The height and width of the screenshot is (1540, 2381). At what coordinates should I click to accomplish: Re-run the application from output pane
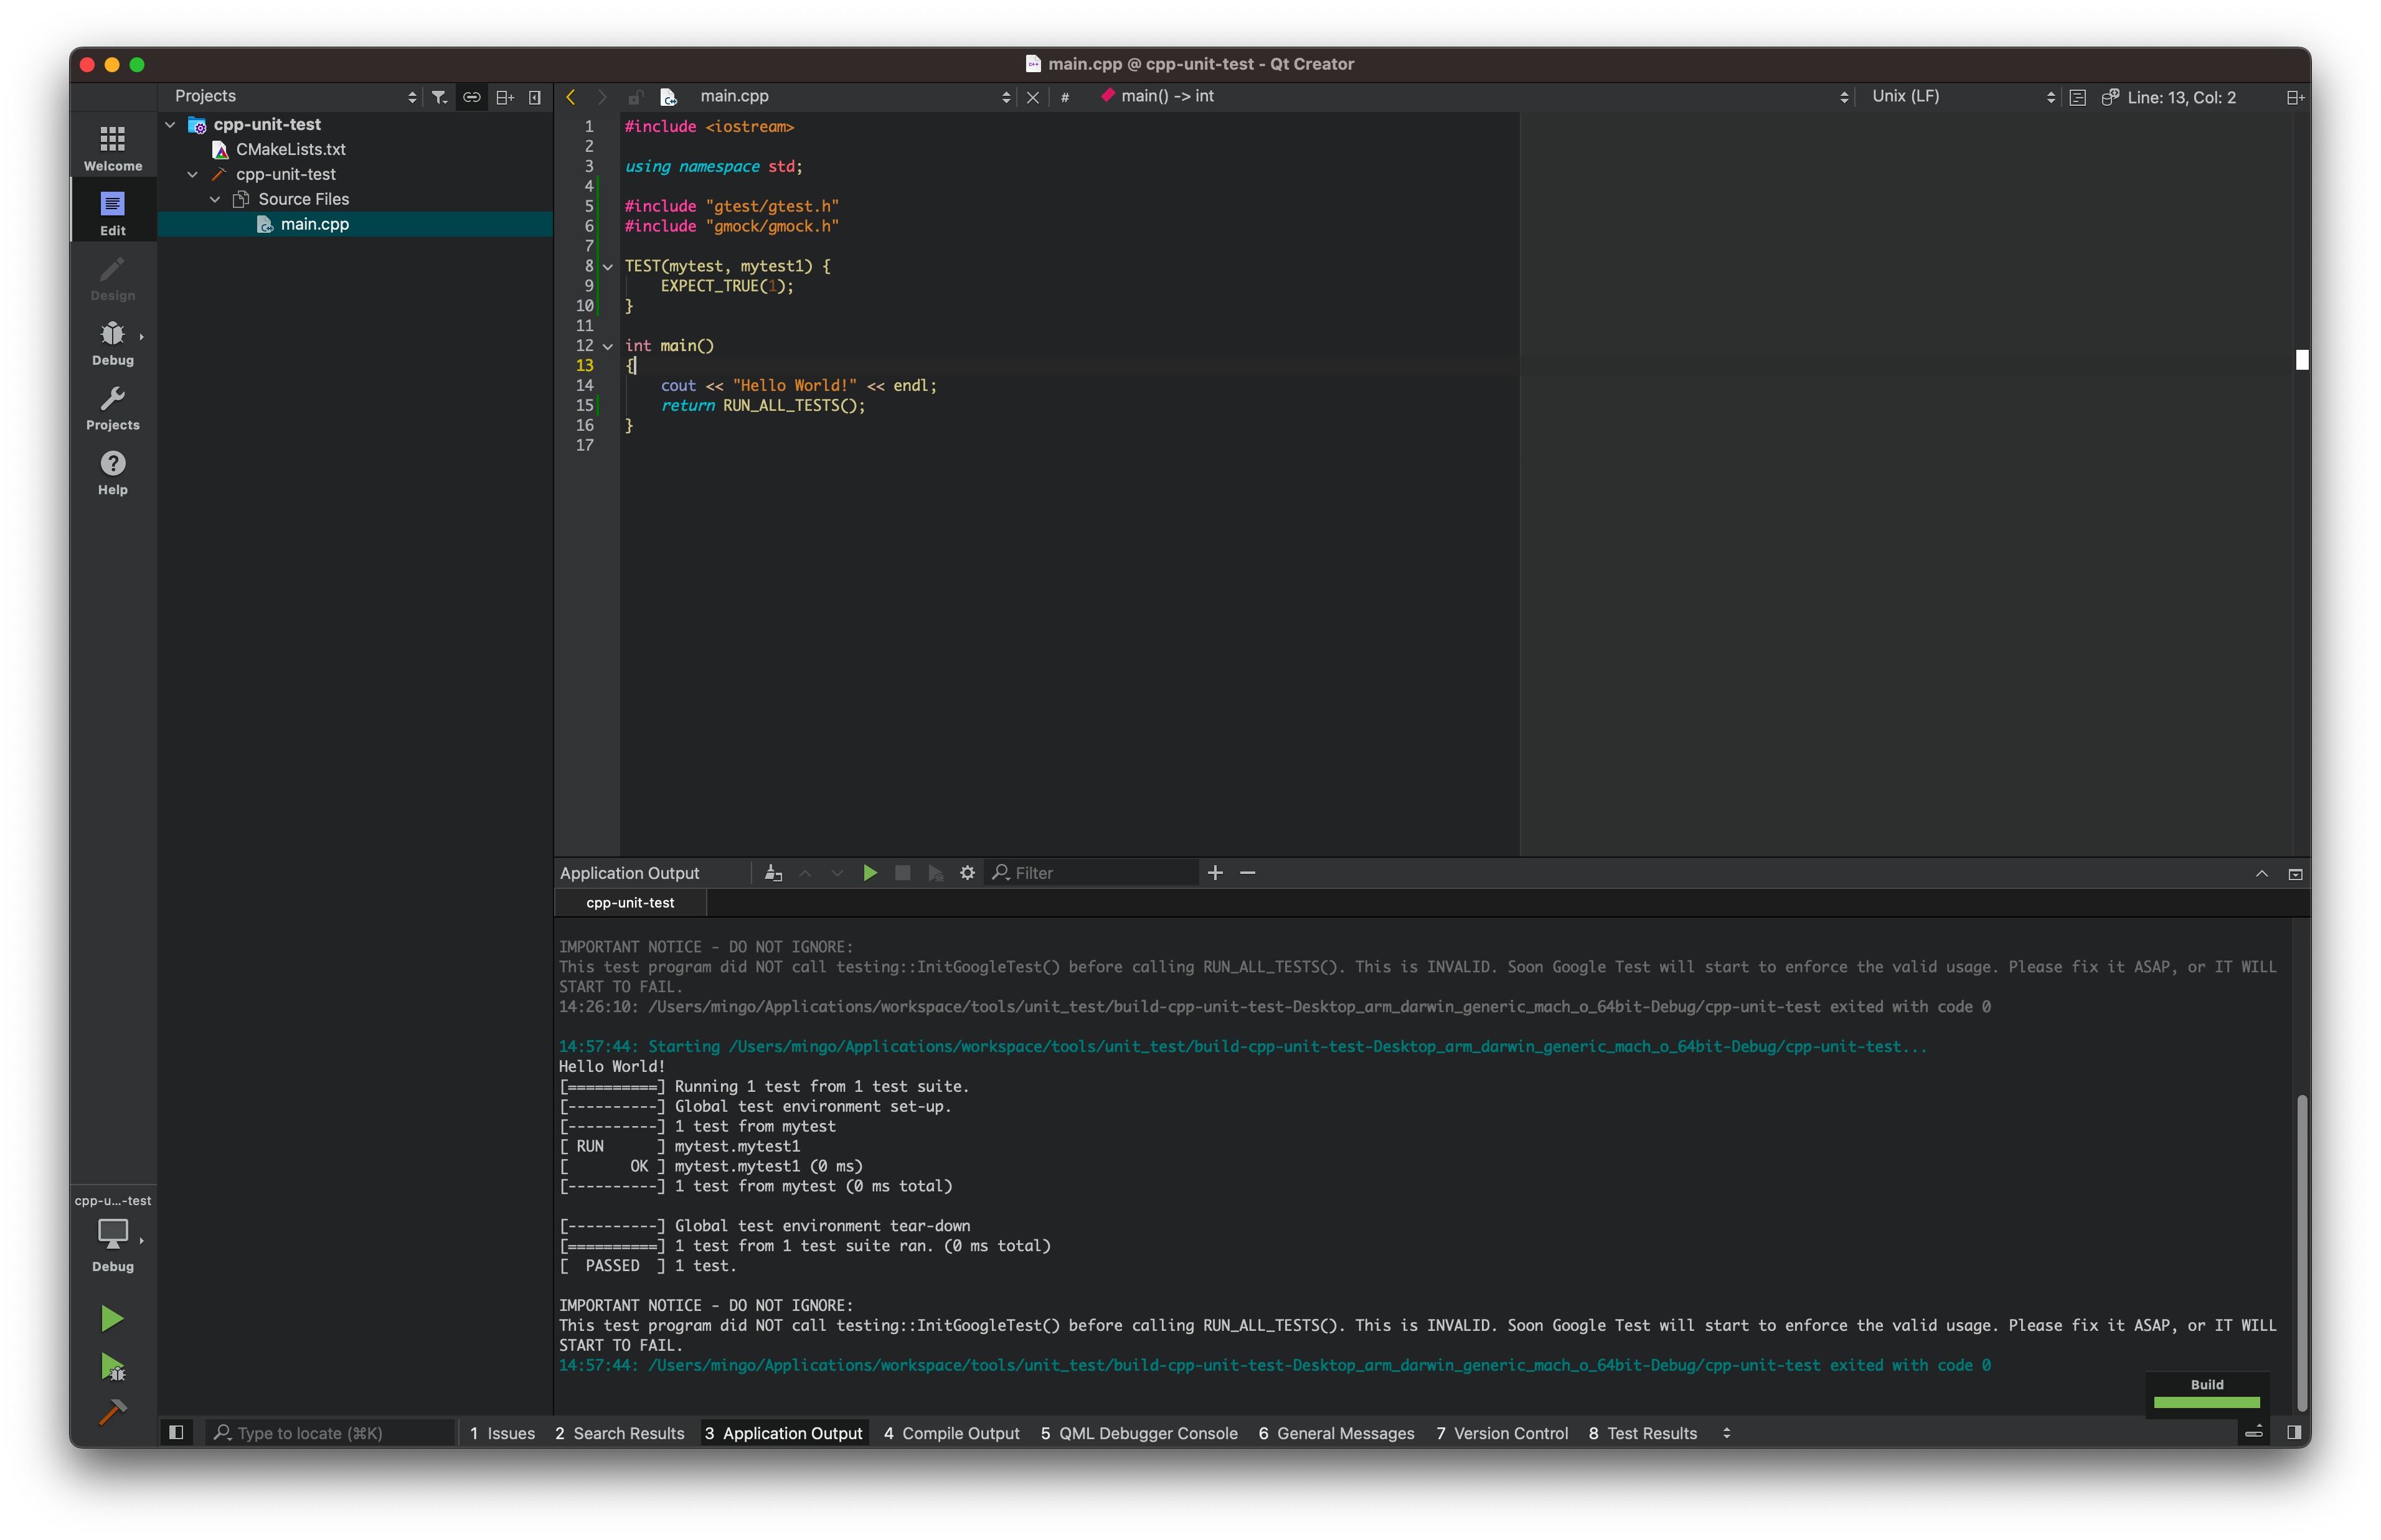[x=870, y=873]
